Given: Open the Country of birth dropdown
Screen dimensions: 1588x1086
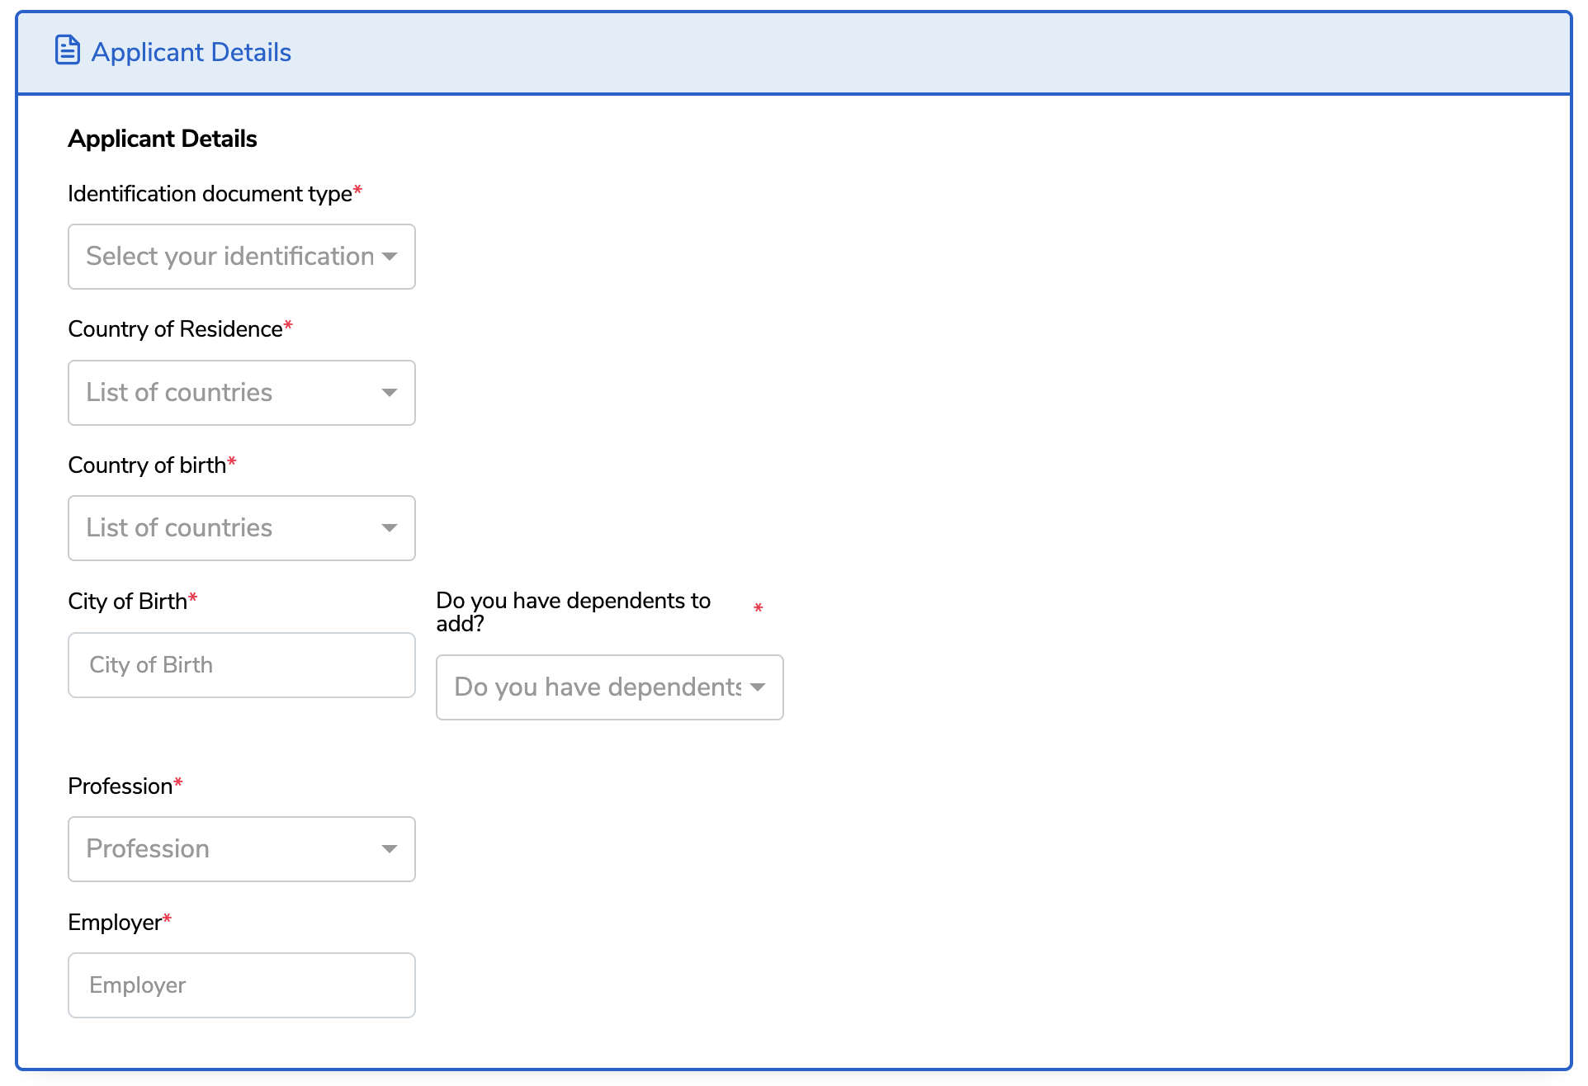Looking at the screenshot, I should coord(229,528).
